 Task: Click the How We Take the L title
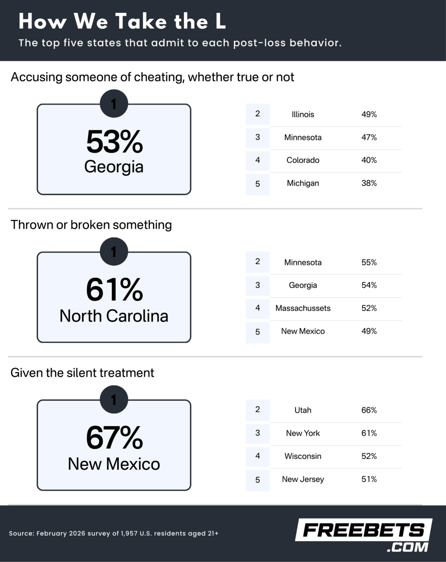point(122,21)
